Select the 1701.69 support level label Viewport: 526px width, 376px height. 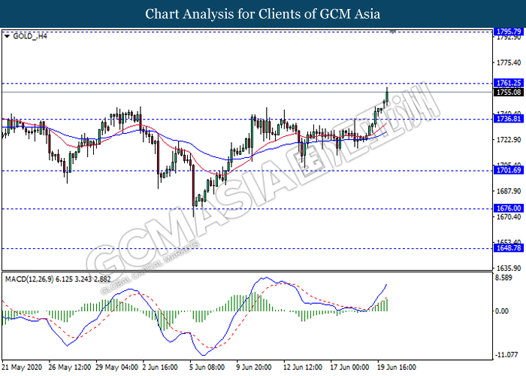click(509, 170)
